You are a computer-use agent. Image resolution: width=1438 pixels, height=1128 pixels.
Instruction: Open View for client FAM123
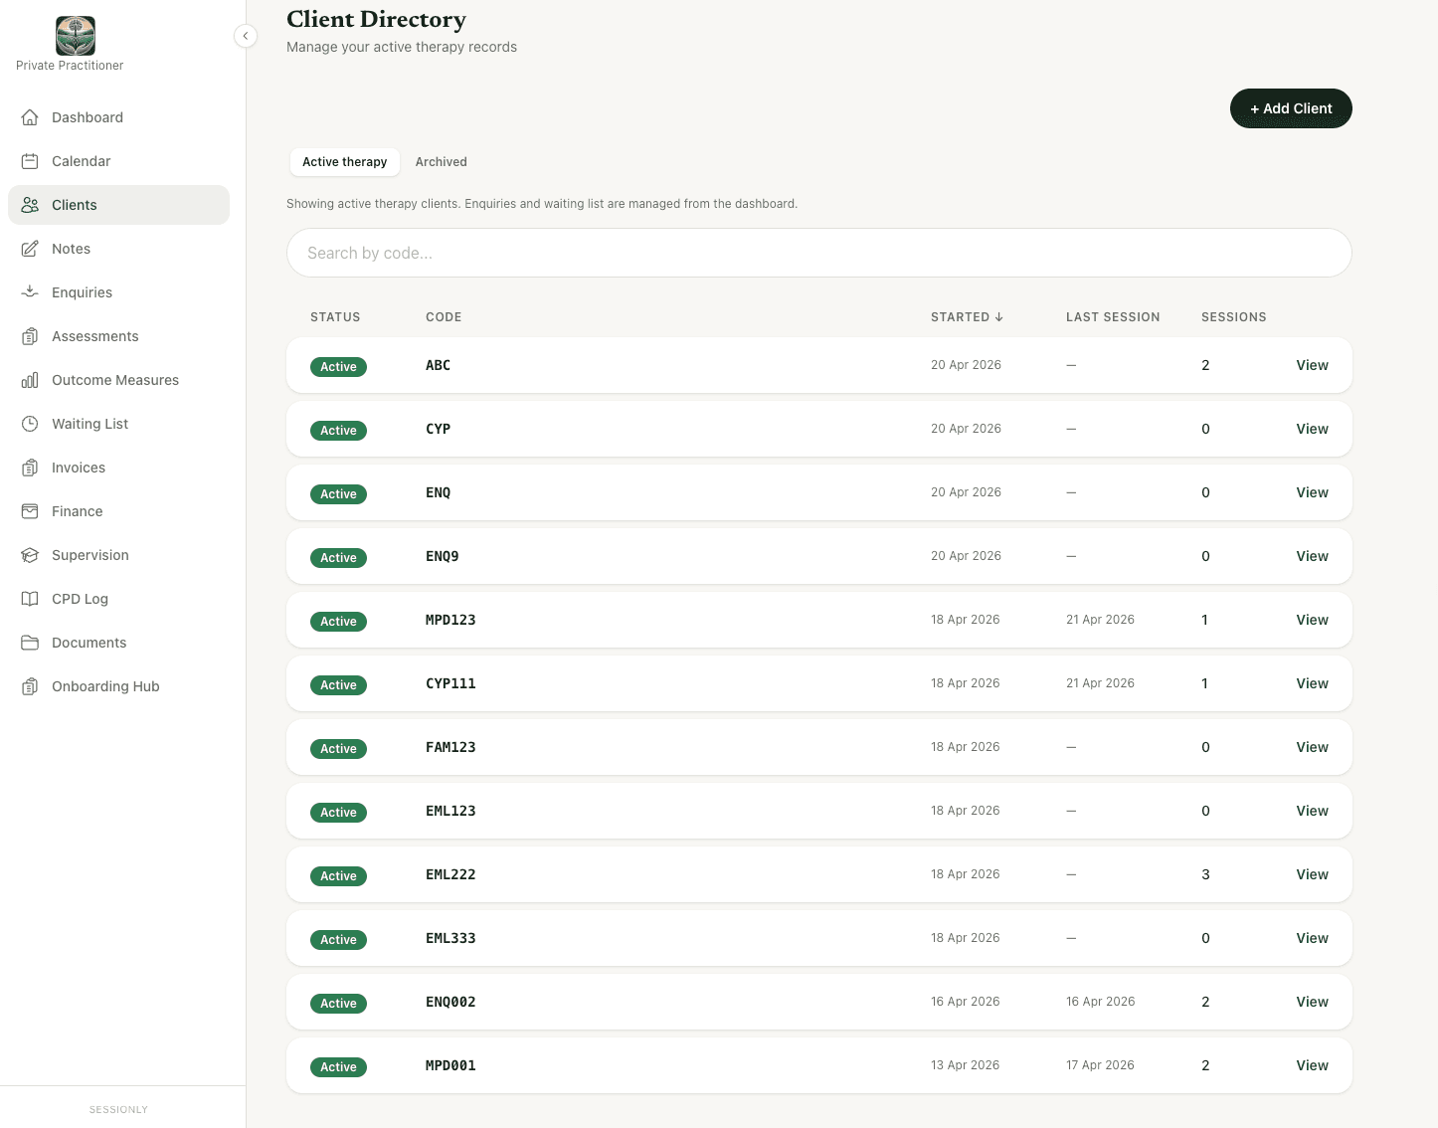[x=1312, y=747]
